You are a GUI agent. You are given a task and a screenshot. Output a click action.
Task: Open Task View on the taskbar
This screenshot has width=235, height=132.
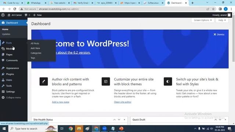[62, 129]
